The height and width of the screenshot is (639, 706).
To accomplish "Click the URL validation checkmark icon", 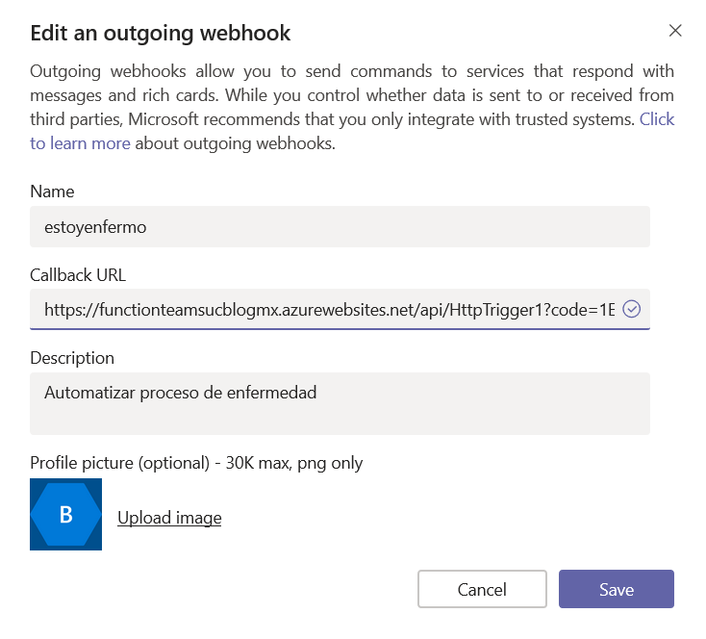I will click(x=632, y=309).
